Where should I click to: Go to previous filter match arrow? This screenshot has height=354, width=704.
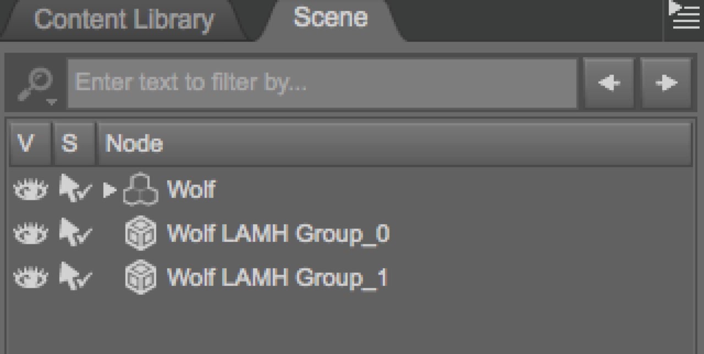coord(609,84)
